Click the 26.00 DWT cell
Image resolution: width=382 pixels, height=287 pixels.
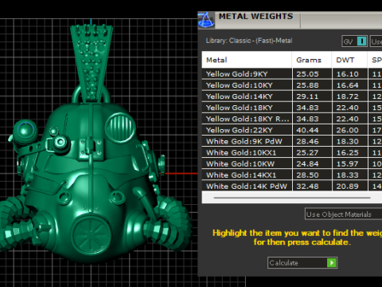(350, 130)
